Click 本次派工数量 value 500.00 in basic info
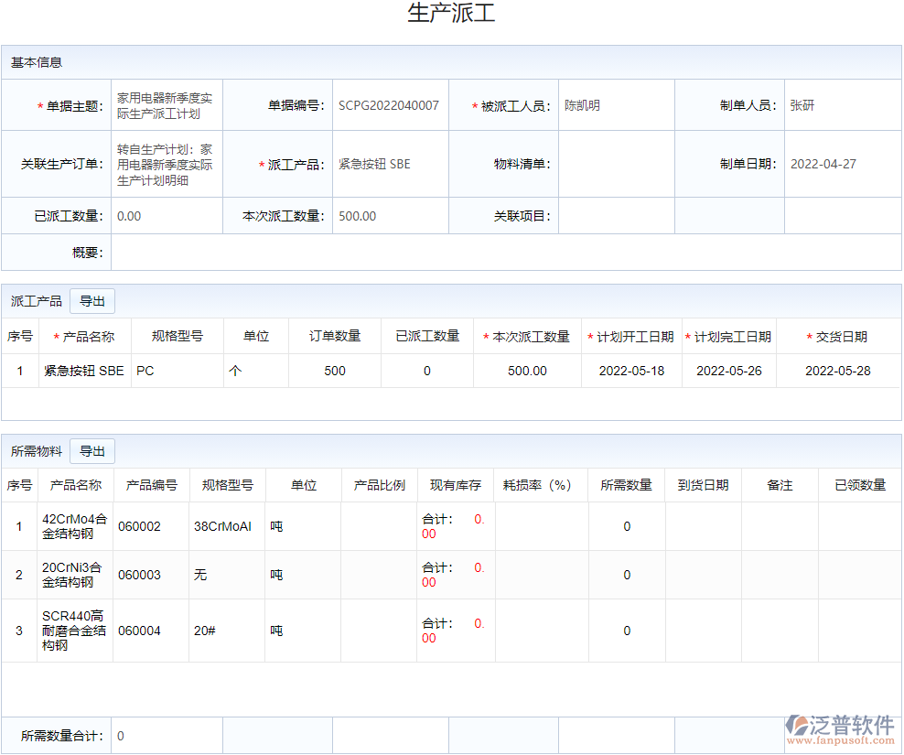 pyautogui.click(x=357, y=216)
